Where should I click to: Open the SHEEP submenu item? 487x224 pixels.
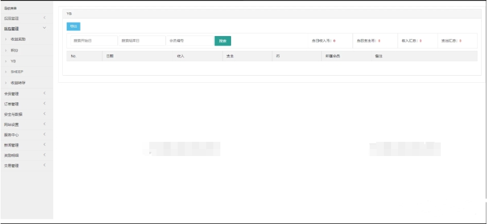[x=17, y=72]
